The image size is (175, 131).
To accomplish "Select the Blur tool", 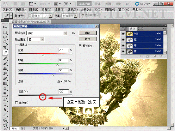I will tap(5, 88).
